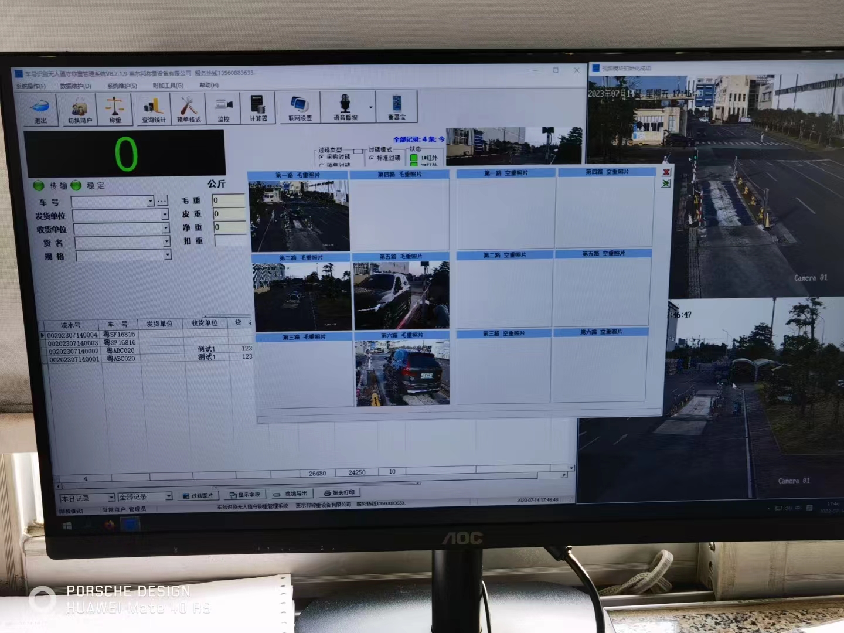The width and height of the screenshot is (844, 633).
Task: Click the 数据导出 (Data Export) button
Action: coord(290,494)
